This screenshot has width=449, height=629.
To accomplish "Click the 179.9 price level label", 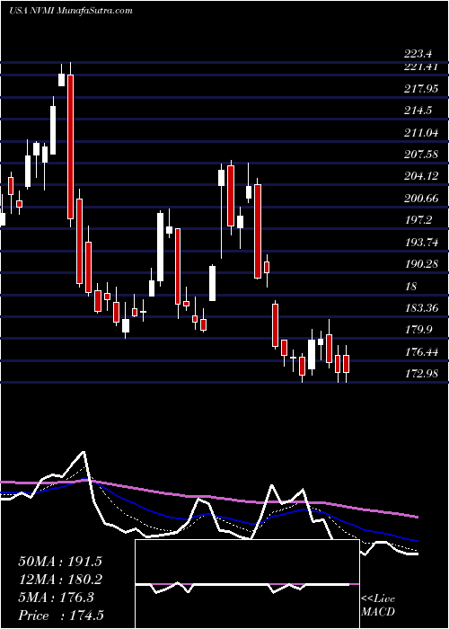I will pos(418,330).
